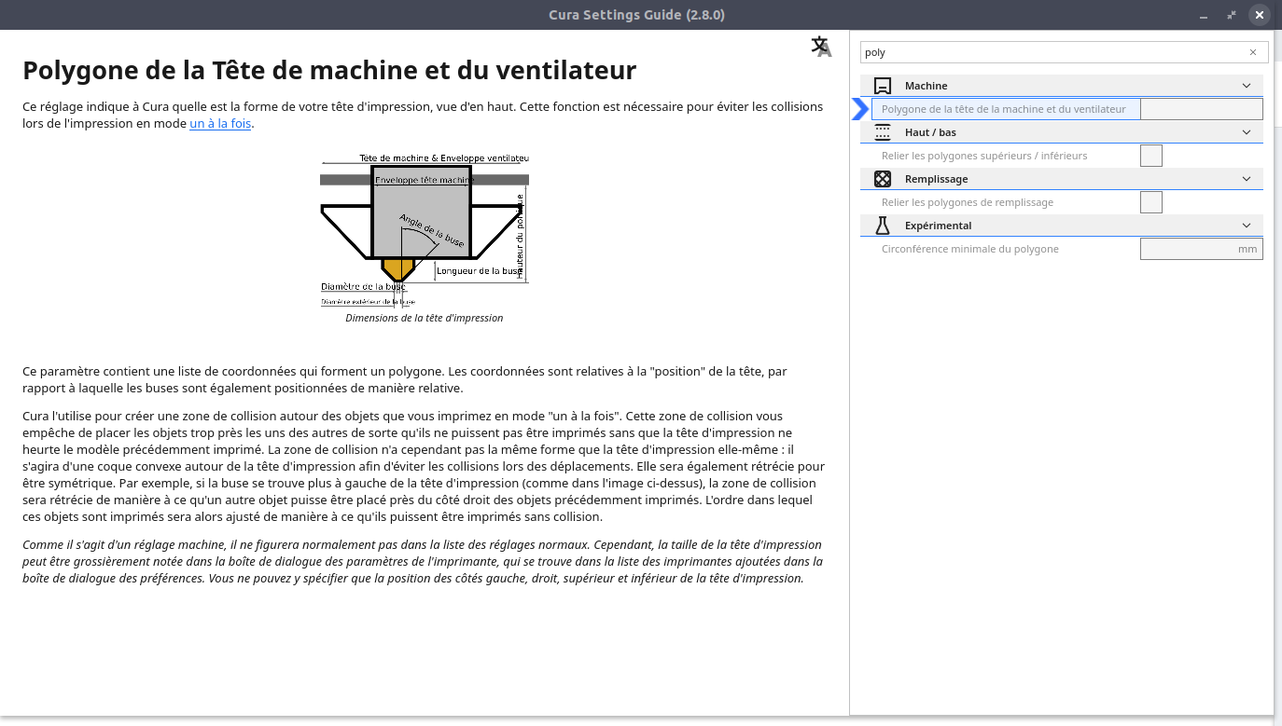Click the Haut / bas category icon
The height and width of the screenshot is (726, 1282).
pyautogui.click(x=883, y=132)
